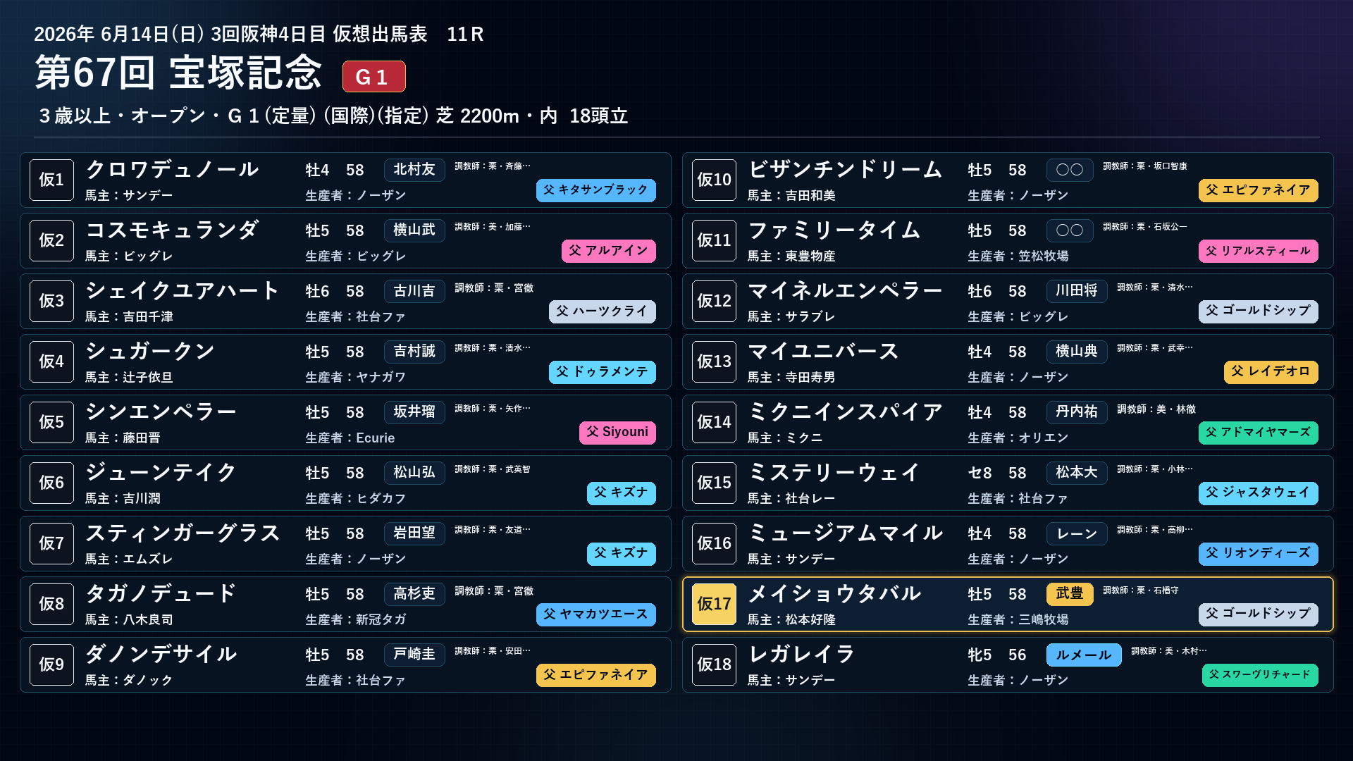1353x761 pixels.
Task: Click owner text 馬主：松本好隆
Action: pos(791,620)
